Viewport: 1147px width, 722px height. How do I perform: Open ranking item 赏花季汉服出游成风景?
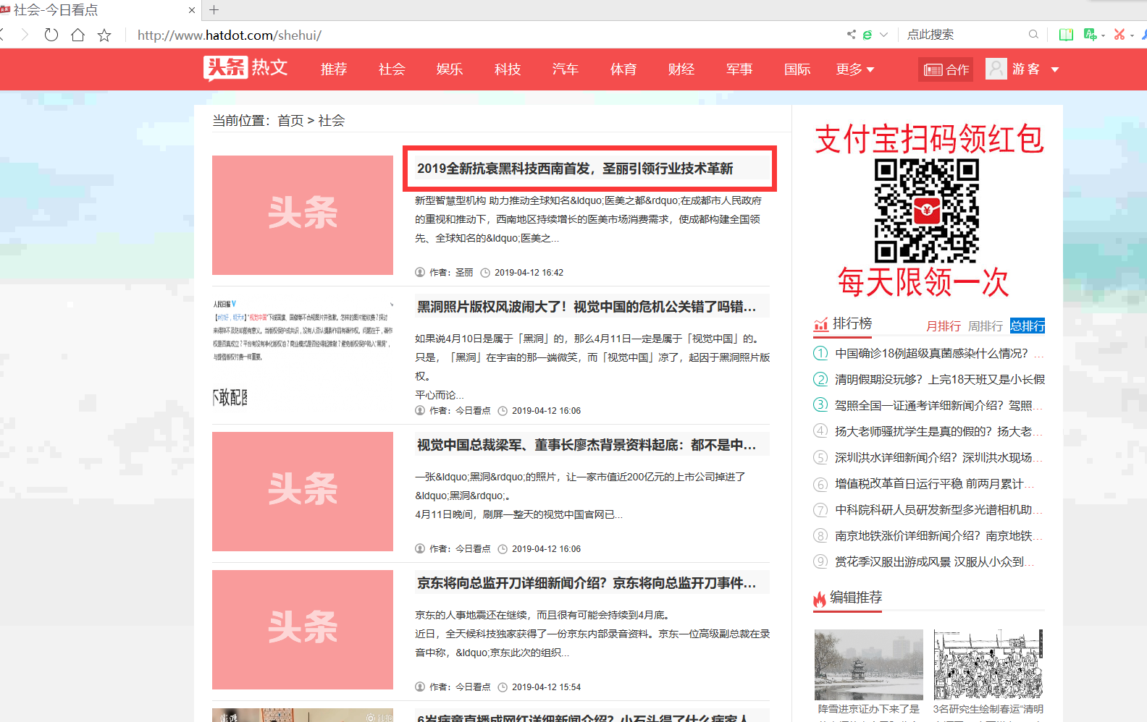pyautogui.click(x=935, y=561)
